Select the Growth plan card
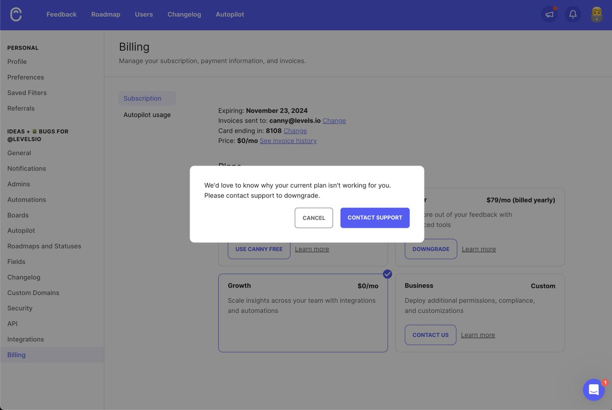This screenshot has height=410, width=612. click(x=303, y=313)
